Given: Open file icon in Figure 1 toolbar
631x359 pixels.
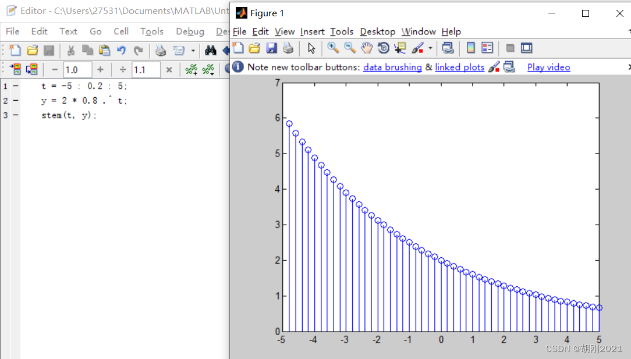Looking at the screenshot, I should (x=254, y=48).
